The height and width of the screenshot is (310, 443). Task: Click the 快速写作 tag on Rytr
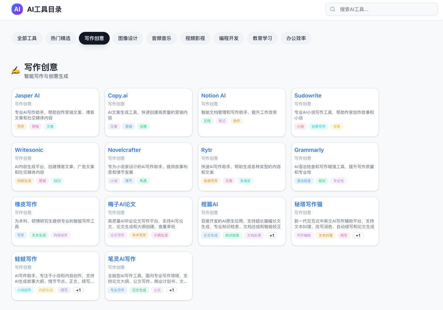[x=210, y=181]
